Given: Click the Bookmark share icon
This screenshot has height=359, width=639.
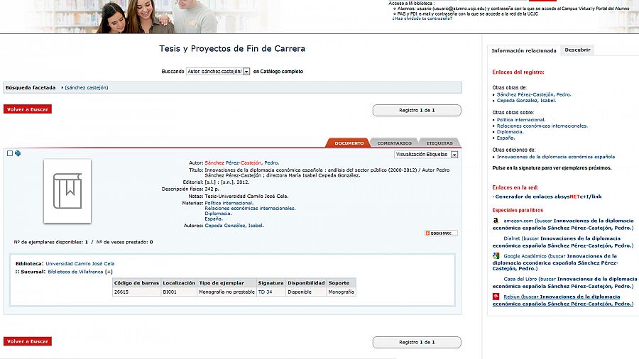Looking at the screenshot, I should coord(441,233).
